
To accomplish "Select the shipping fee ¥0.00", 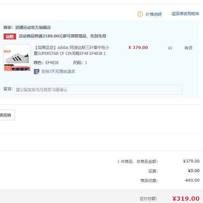I will [194, 171].
